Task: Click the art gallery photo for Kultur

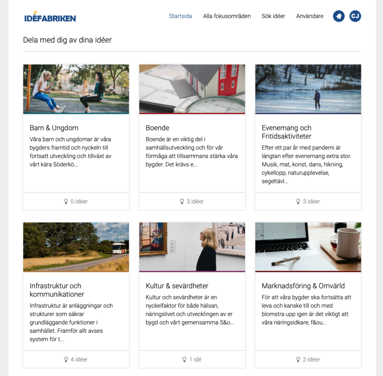Action: coord(192,247)
